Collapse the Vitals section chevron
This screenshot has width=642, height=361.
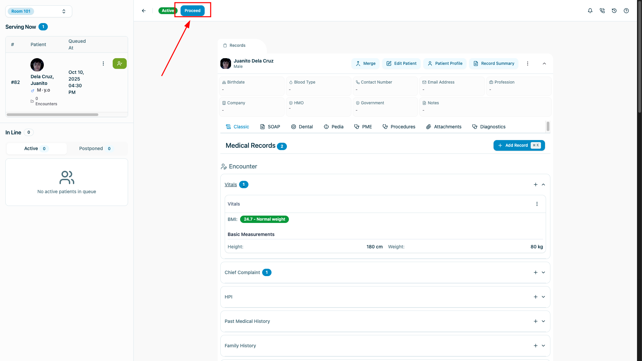[x=543, y=185]
